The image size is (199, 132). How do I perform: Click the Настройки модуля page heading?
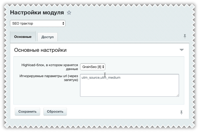tap(37, 13)
